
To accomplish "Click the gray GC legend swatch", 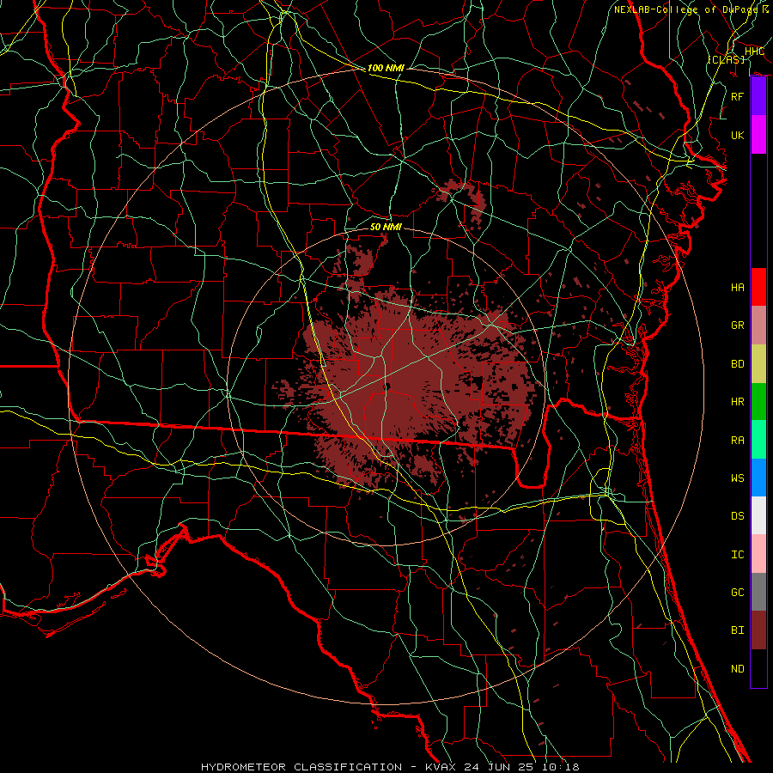I will (x=758, y=592).
